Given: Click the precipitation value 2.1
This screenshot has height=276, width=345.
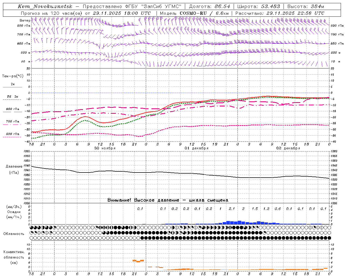Looking at the screenshot, I should coord(232,209).
